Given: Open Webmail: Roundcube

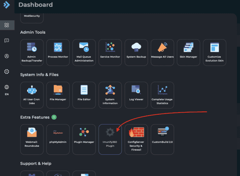Looking at the screenshot, I should click(x=32, y=139).
